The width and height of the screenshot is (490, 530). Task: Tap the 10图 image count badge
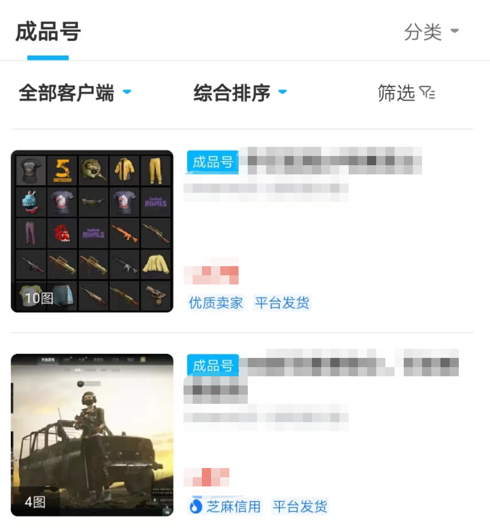[x=39, y=298]
